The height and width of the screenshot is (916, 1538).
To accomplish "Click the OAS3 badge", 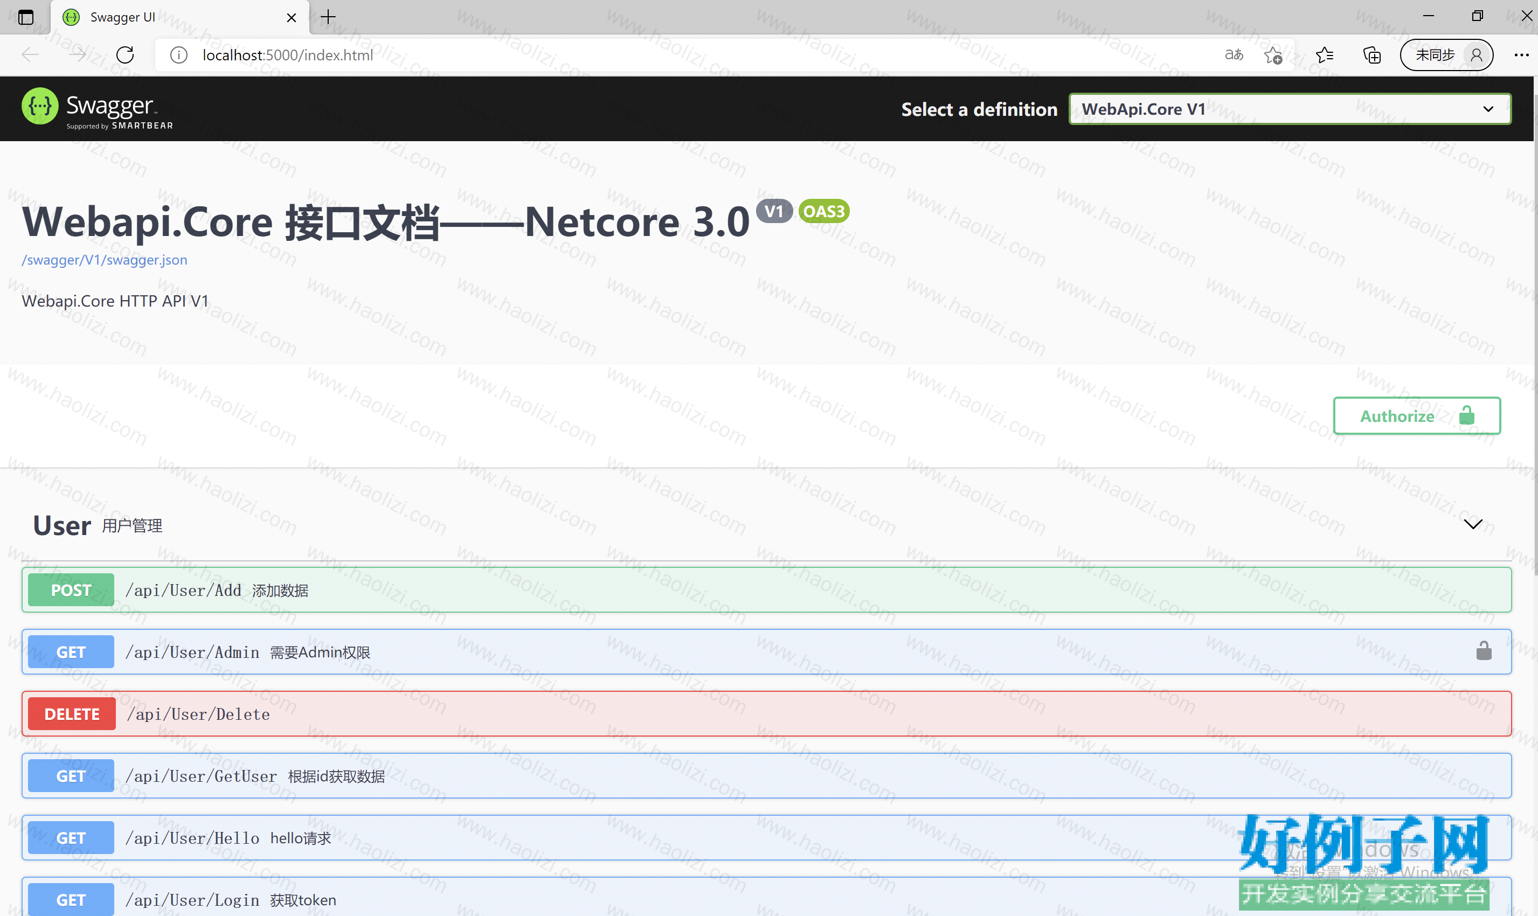I will coord(824,212).
